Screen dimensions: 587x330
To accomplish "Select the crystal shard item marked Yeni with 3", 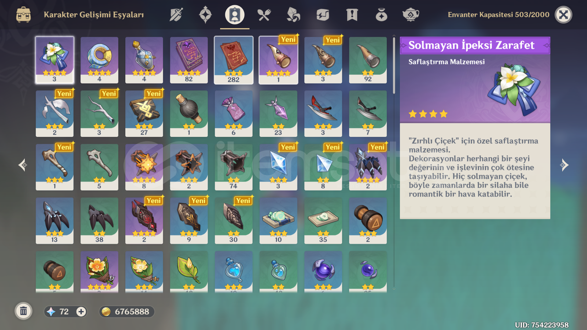I will pyautogui.click(x=278, y=167).
